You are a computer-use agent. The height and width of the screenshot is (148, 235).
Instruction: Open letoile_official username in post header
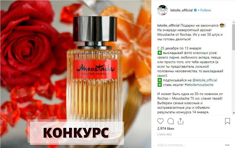click(181, 10)
